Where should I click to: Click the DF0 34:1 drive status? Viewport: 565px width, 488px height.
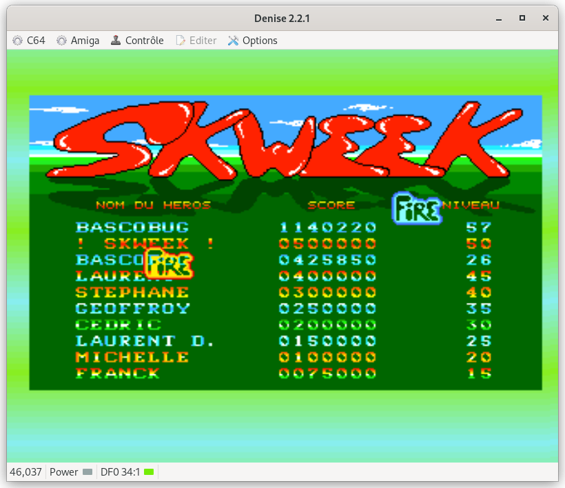(120, 471)
